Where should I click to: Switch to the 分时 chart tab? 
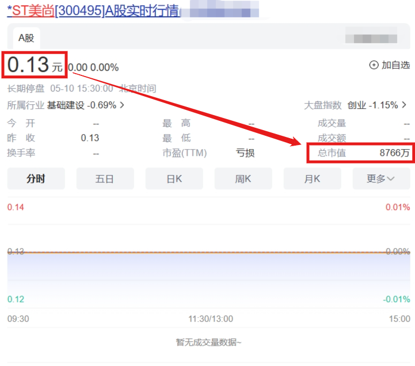pos(36,178)
